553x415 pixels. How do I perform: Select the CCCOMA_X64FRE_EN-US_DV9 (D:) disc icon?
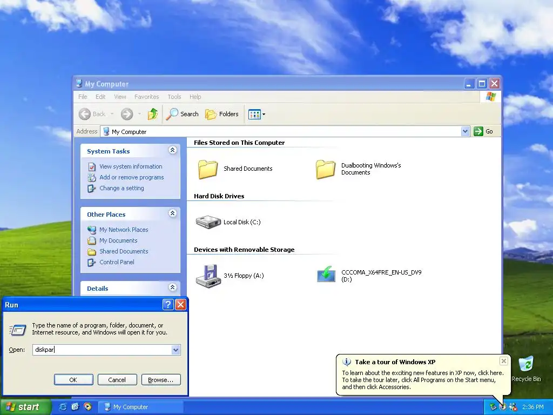point(326,275)
